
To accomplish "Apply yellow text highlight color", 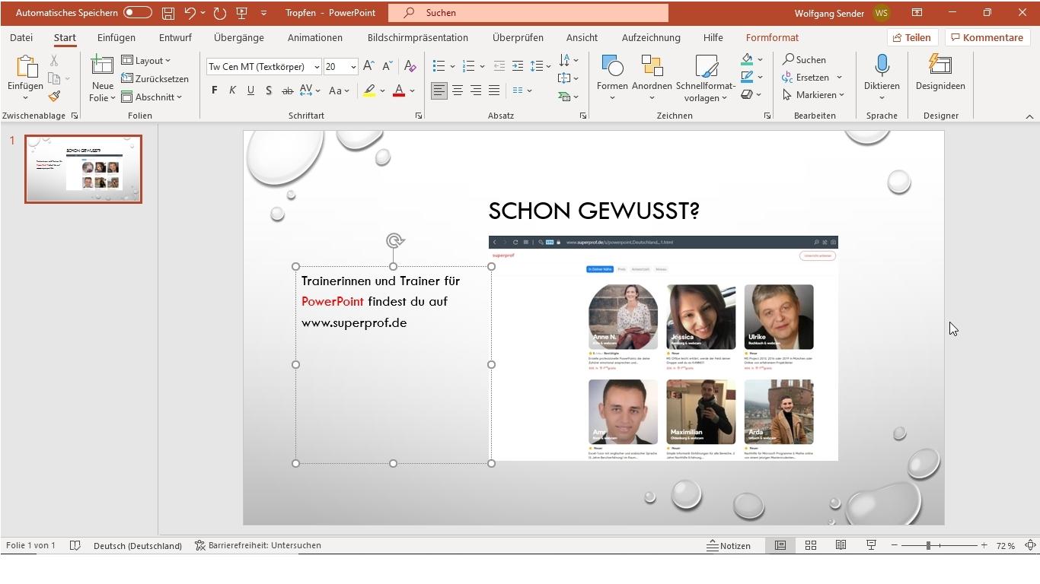I will pyautogui.click(x=369, y=90).
